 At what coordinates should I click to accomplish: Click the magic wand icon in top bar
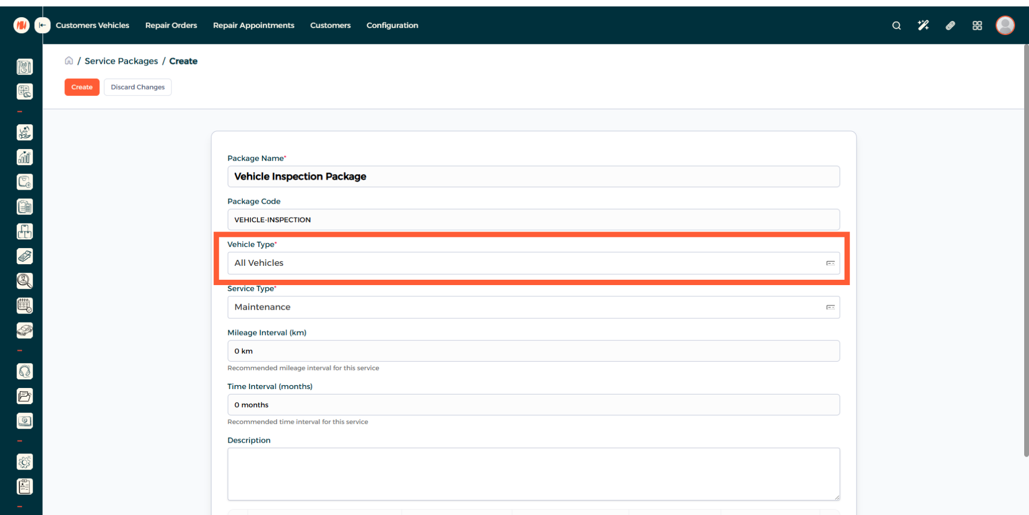pyautogui.click(x=923, y=25)
